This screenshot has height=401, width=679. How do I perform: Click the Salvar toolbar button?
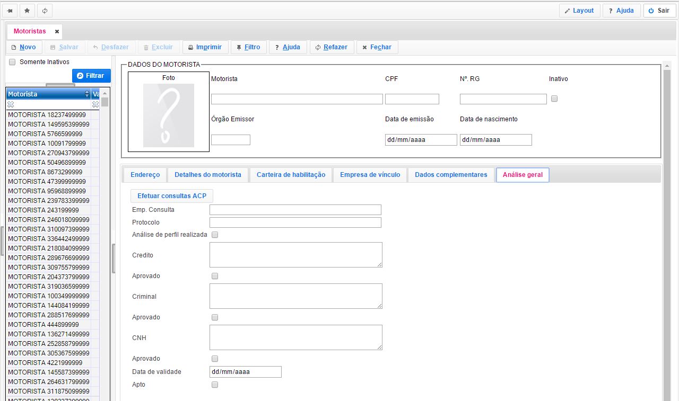[64, 47]
